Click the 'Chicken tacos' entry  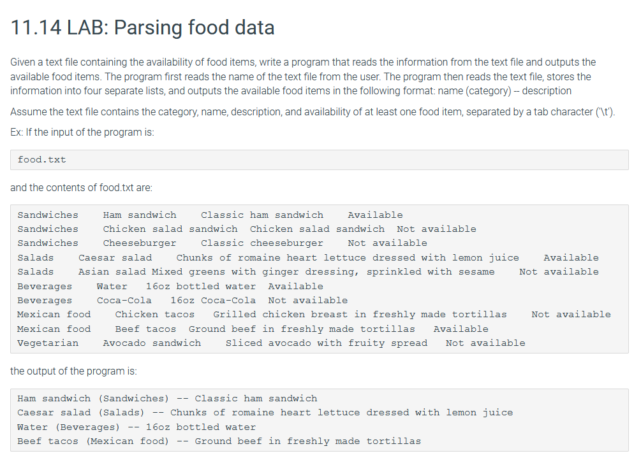pyautogui.click(x=154, y=314)
